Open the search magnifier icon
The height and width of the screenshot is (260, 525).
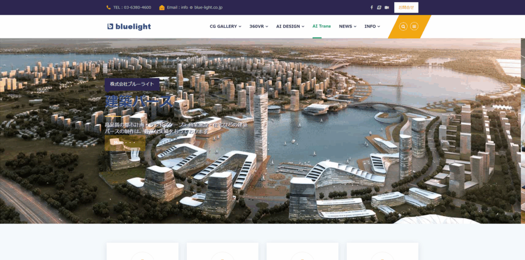403,27
